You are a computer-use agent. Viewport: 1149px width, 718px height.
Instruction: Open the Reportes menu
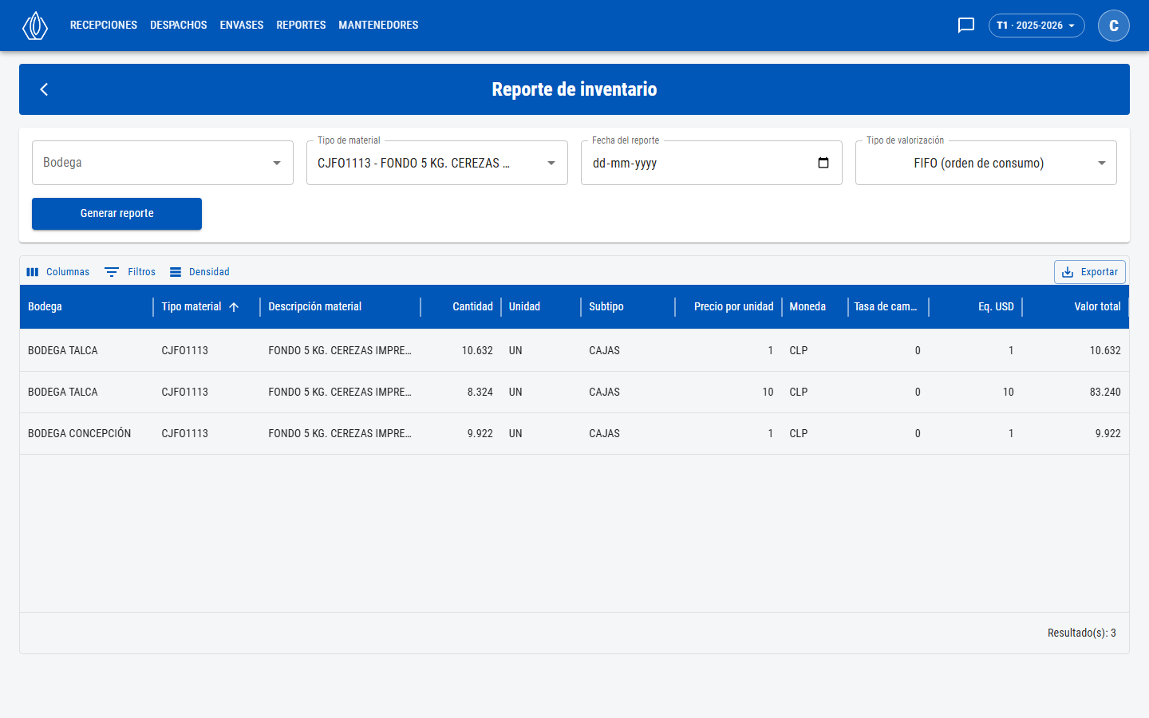(301, 26)
